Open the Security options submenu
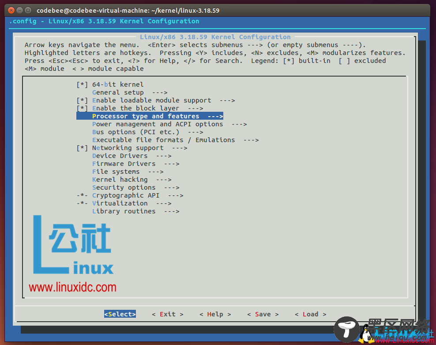This screenshot has height=345, width=436. pyautogui.click(x=124, y=188)
